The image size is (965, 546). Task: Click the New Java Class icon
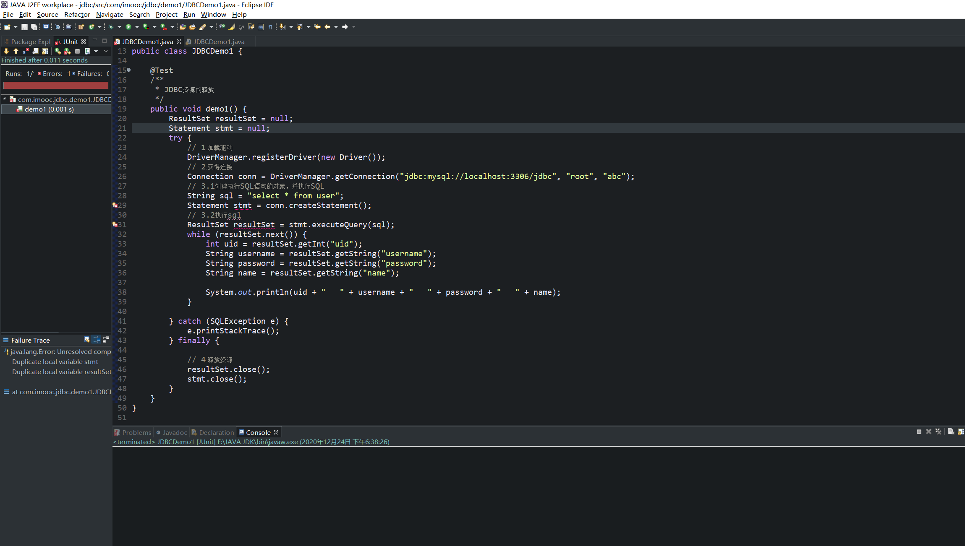92,27
